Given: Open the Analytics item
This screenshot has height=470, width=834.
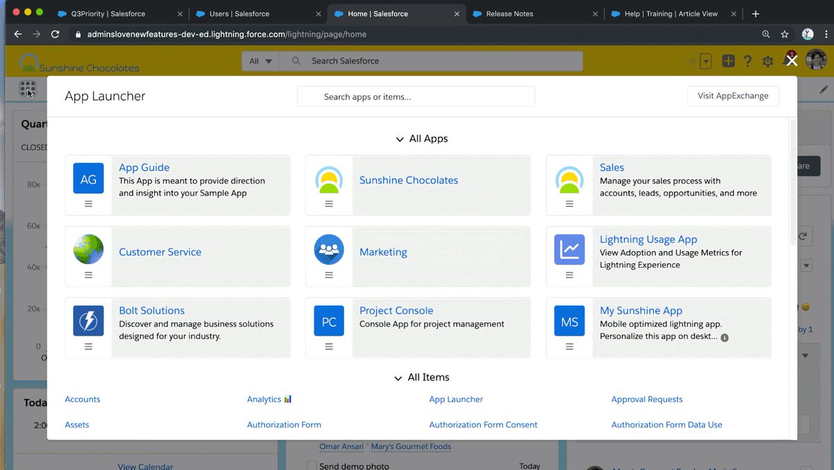Looking at the screenshot, I should 264,399.
